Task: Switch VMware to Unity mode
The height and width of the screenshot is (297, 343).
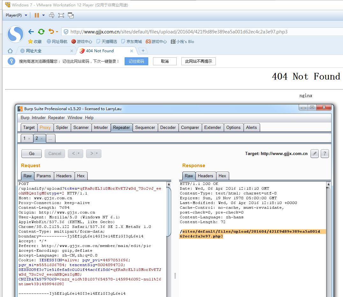Action: tap(71, 15)
